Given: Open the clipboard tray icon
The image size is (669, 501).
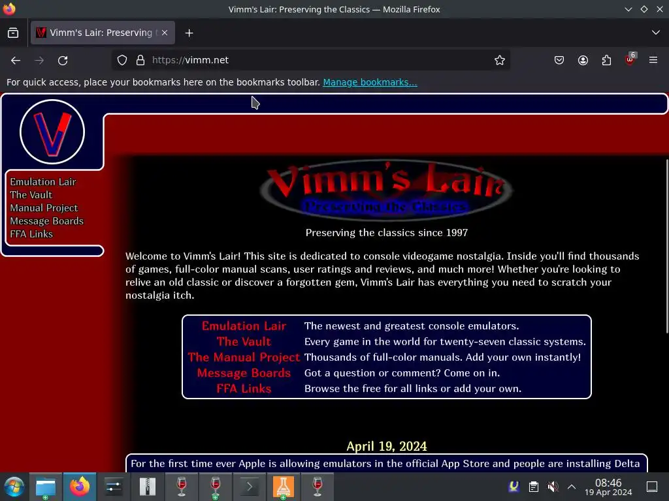Looking at the screenshot, I should (533, 487).
